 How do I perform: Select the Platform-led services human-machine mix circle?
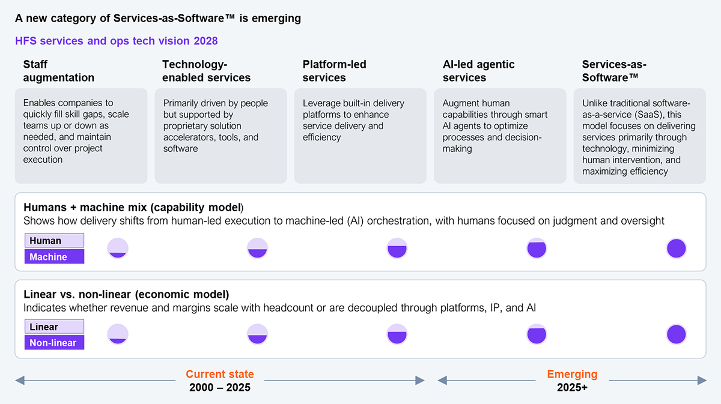click(x=397, y=248)
